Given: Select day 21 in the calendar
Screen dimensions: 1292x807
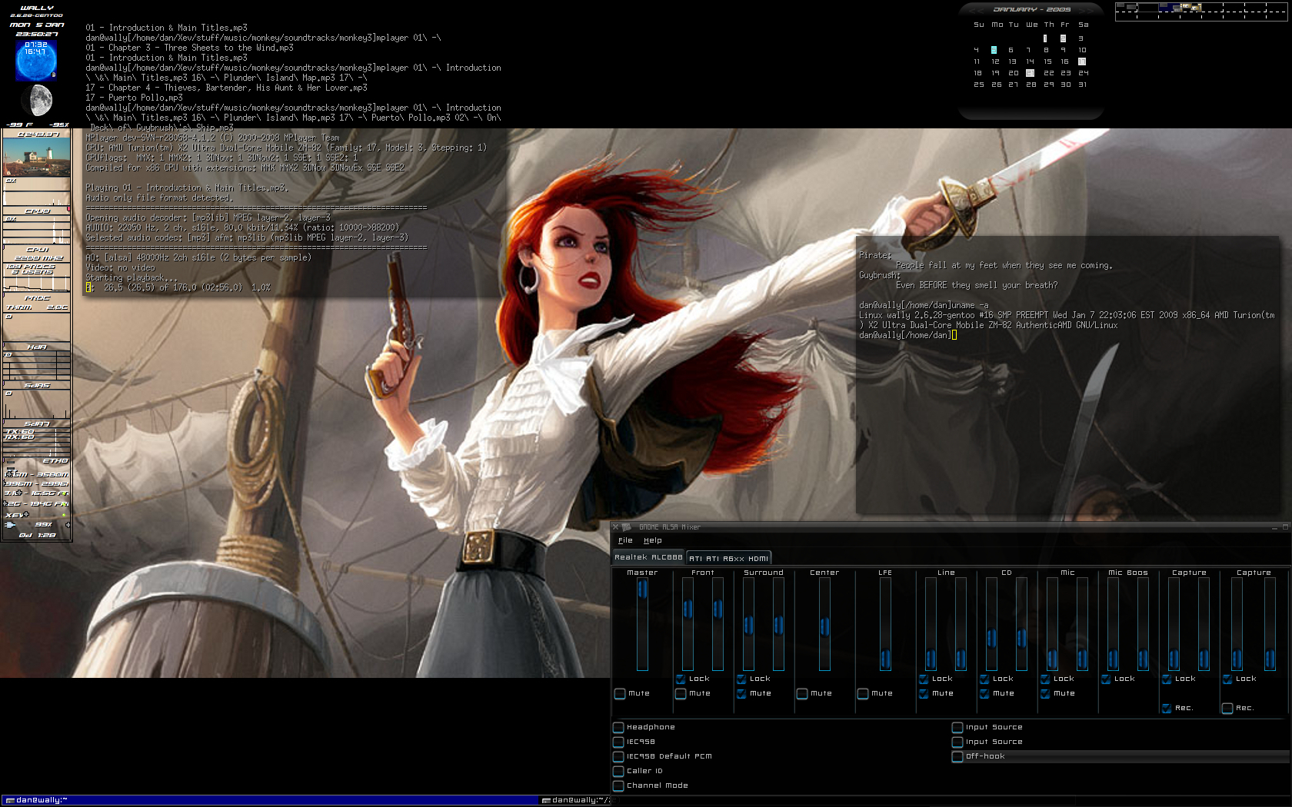Looking at the screenshot, I should pyautogui.click(x=1030, y=73).
